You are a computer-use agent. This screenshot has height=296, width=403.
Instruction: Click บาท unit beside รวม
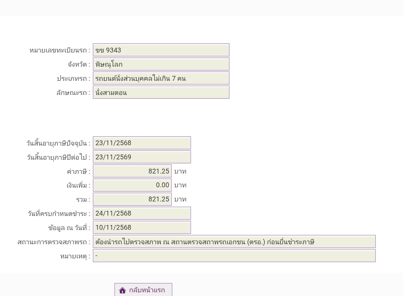[180, 199]
